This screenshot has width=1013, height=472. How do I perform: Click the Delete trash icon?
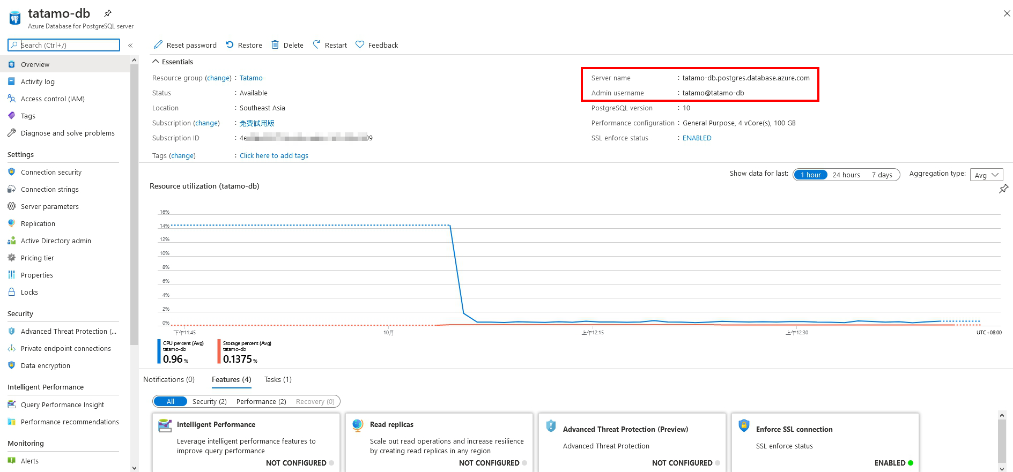(x=275, y=44)
